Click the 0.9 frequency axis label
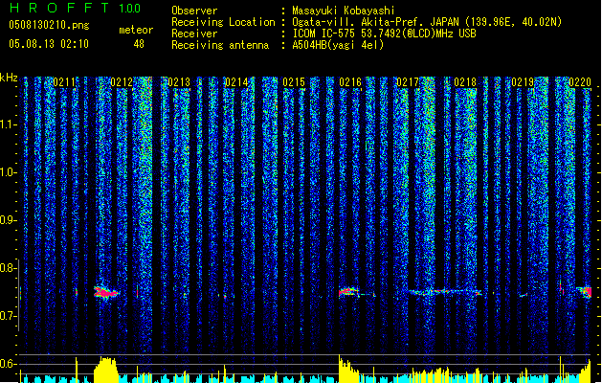Image resolution: width=602 pixels, height=383 pixels. [8, 220]
